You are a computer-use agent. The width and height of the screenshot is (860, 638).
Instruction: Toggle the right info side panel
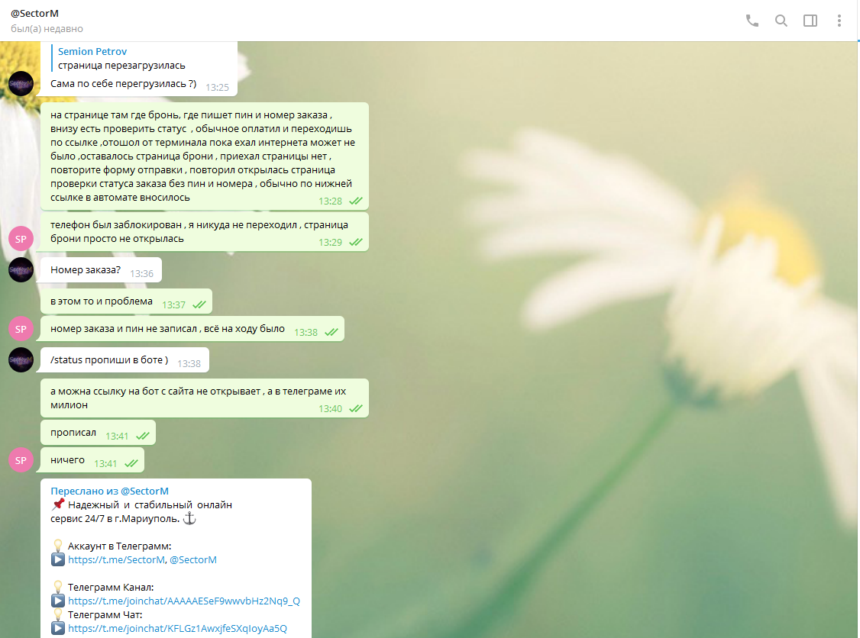[x=810, y=21]
